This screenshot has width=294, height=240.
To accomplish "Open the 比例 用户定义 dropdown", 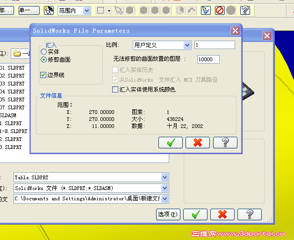I will (x=187, y=45).
